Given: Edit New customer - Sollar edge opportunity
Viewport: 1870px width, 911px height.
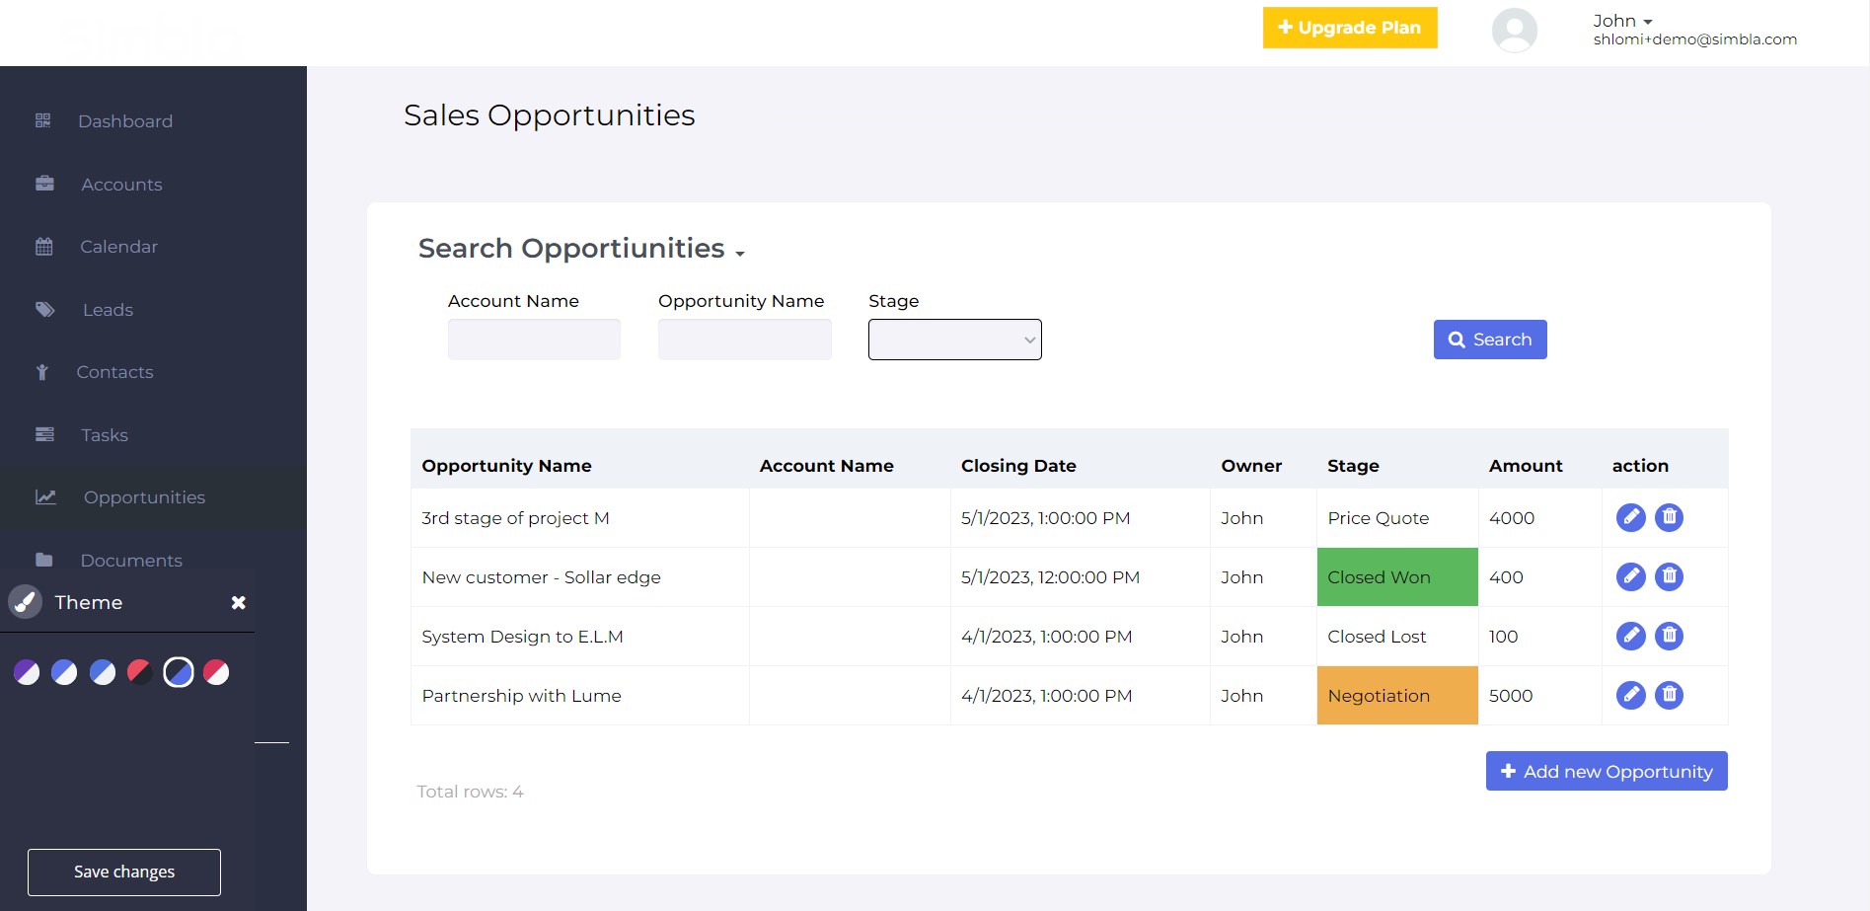Looking at the screenshot, I should click(1631, 576).
